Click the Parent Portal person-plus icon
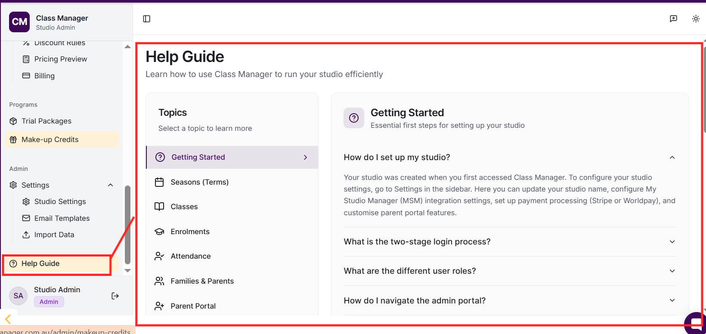706x334 pixels. [159, 306]
